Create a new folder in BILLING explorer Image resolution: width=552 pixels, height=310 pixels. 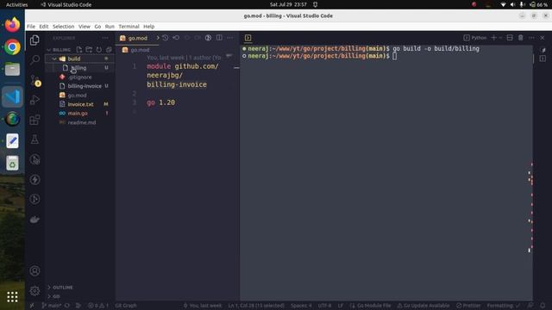point(89,50)
